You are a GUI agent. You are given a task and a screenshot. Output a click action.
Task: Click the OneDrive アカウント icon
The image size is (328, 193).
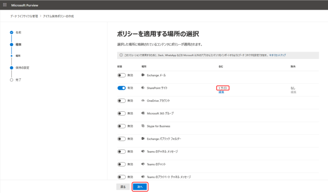[143, 101]
